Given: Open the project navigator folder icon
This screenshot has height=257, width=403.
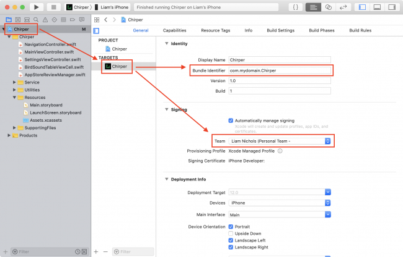Looking at the screenshot, I should tap(9, 20).
